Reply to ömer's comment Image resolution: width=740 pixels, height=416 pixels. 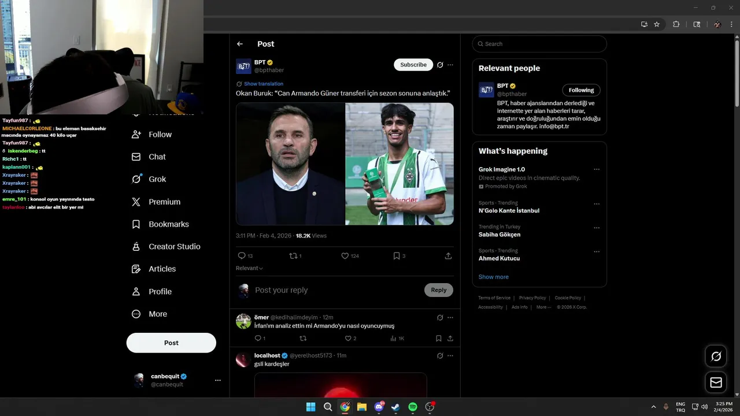pyautogui.click(x=258, y=339)
